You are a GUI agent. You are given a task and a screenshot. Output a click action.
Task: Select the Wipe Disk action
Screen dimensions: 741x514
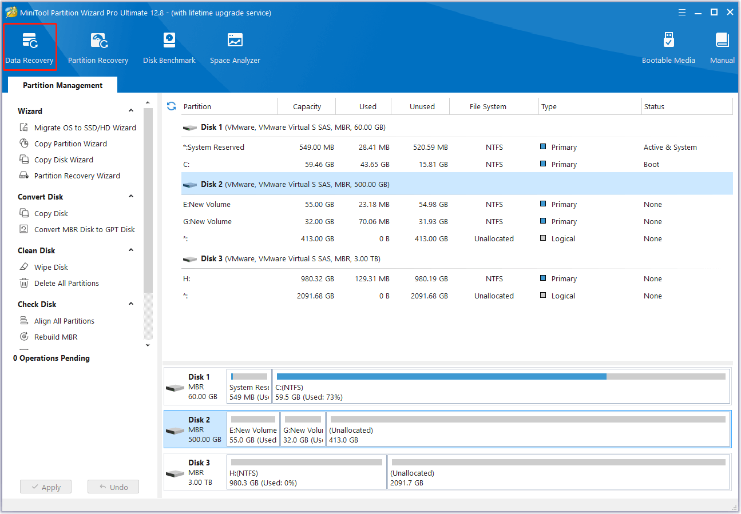click(x=44, y=267)
